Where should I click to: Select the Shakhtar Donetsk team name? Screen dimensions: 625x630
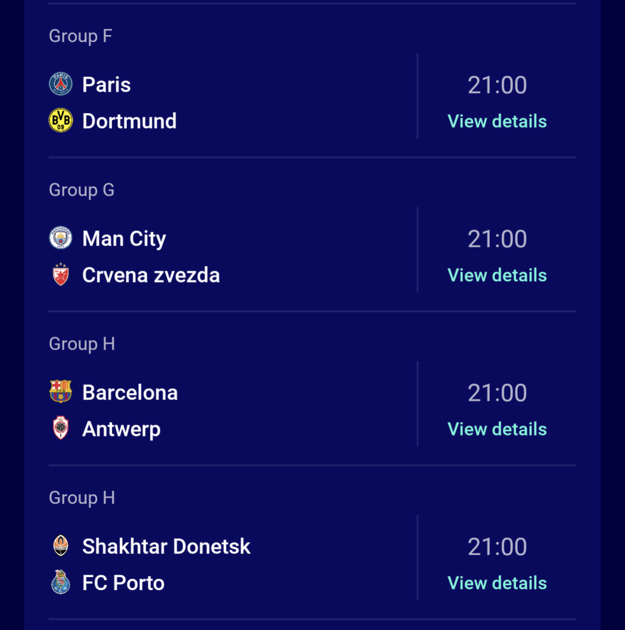point(166,546)
